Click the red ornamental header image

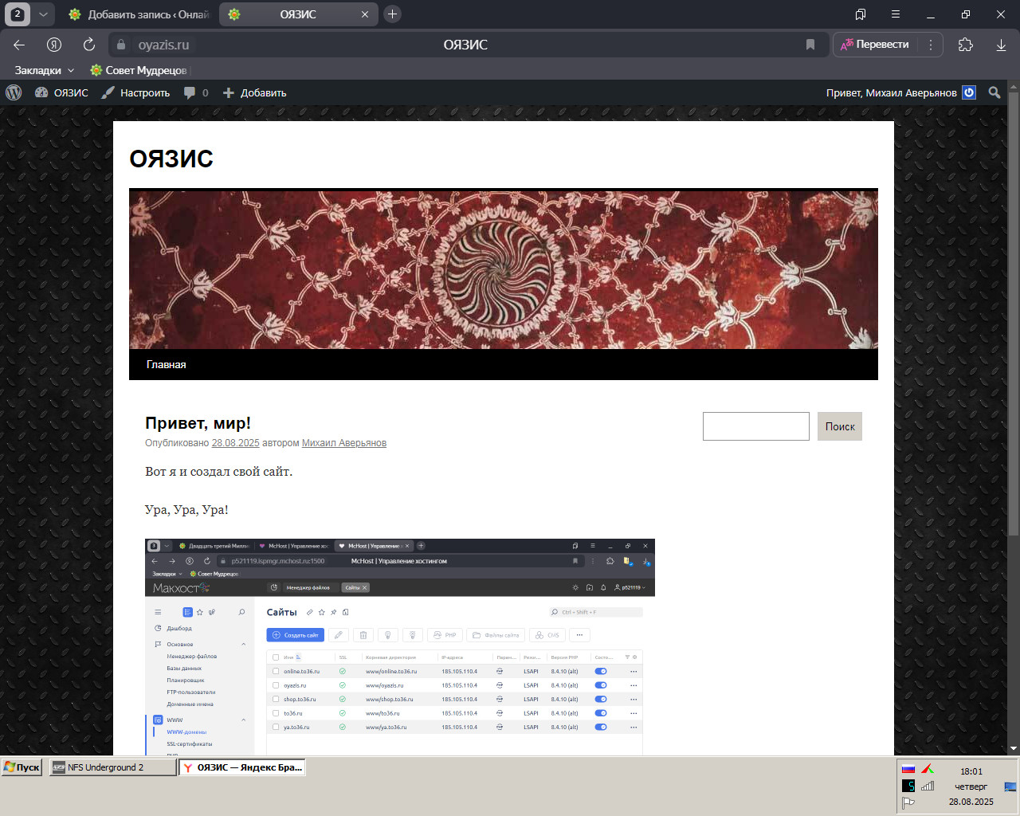504,269
